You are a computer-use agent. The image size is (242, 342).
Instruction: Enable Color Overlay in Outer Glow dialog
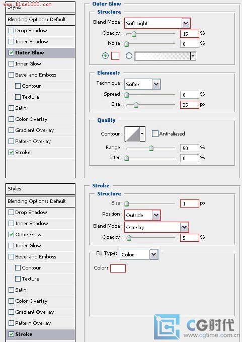click(x=11, y=119)
